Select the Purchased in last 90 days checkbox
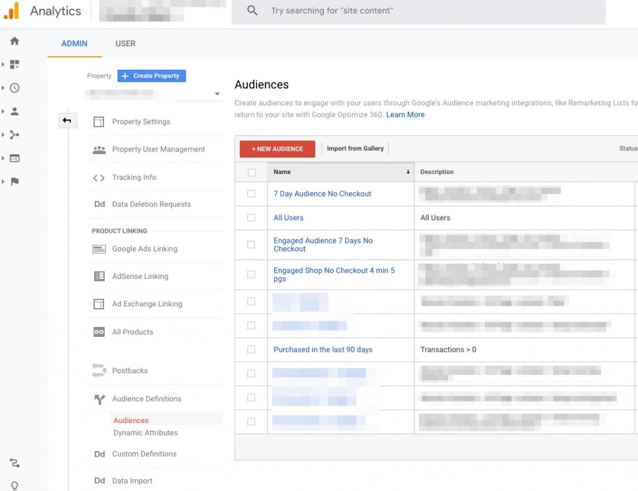This screenshot has width=638, height=491. coord(252,349)
